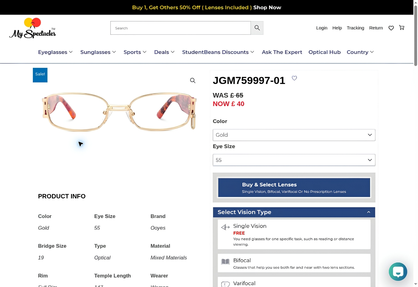Click the brand value Ooyes
418x287 pixels.
click(x=158, y=228)
